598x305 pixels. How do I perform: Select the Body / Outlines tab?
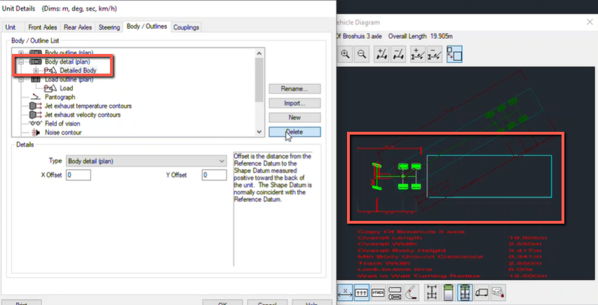pyautogui.click(x=147, y=27)
